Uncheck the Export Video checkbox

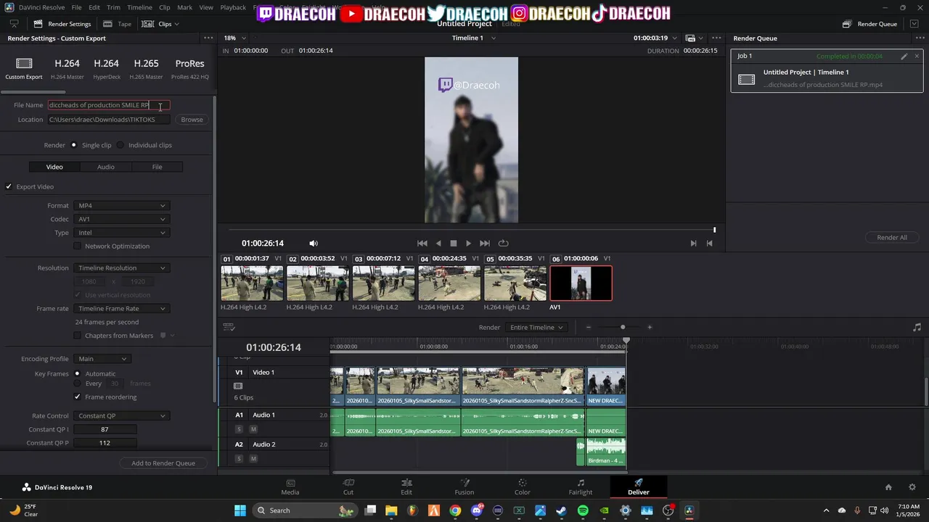coord(9,186)
